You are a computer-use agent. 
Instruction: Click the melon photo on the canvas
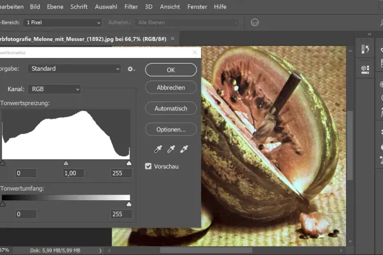tap(274, 146)
